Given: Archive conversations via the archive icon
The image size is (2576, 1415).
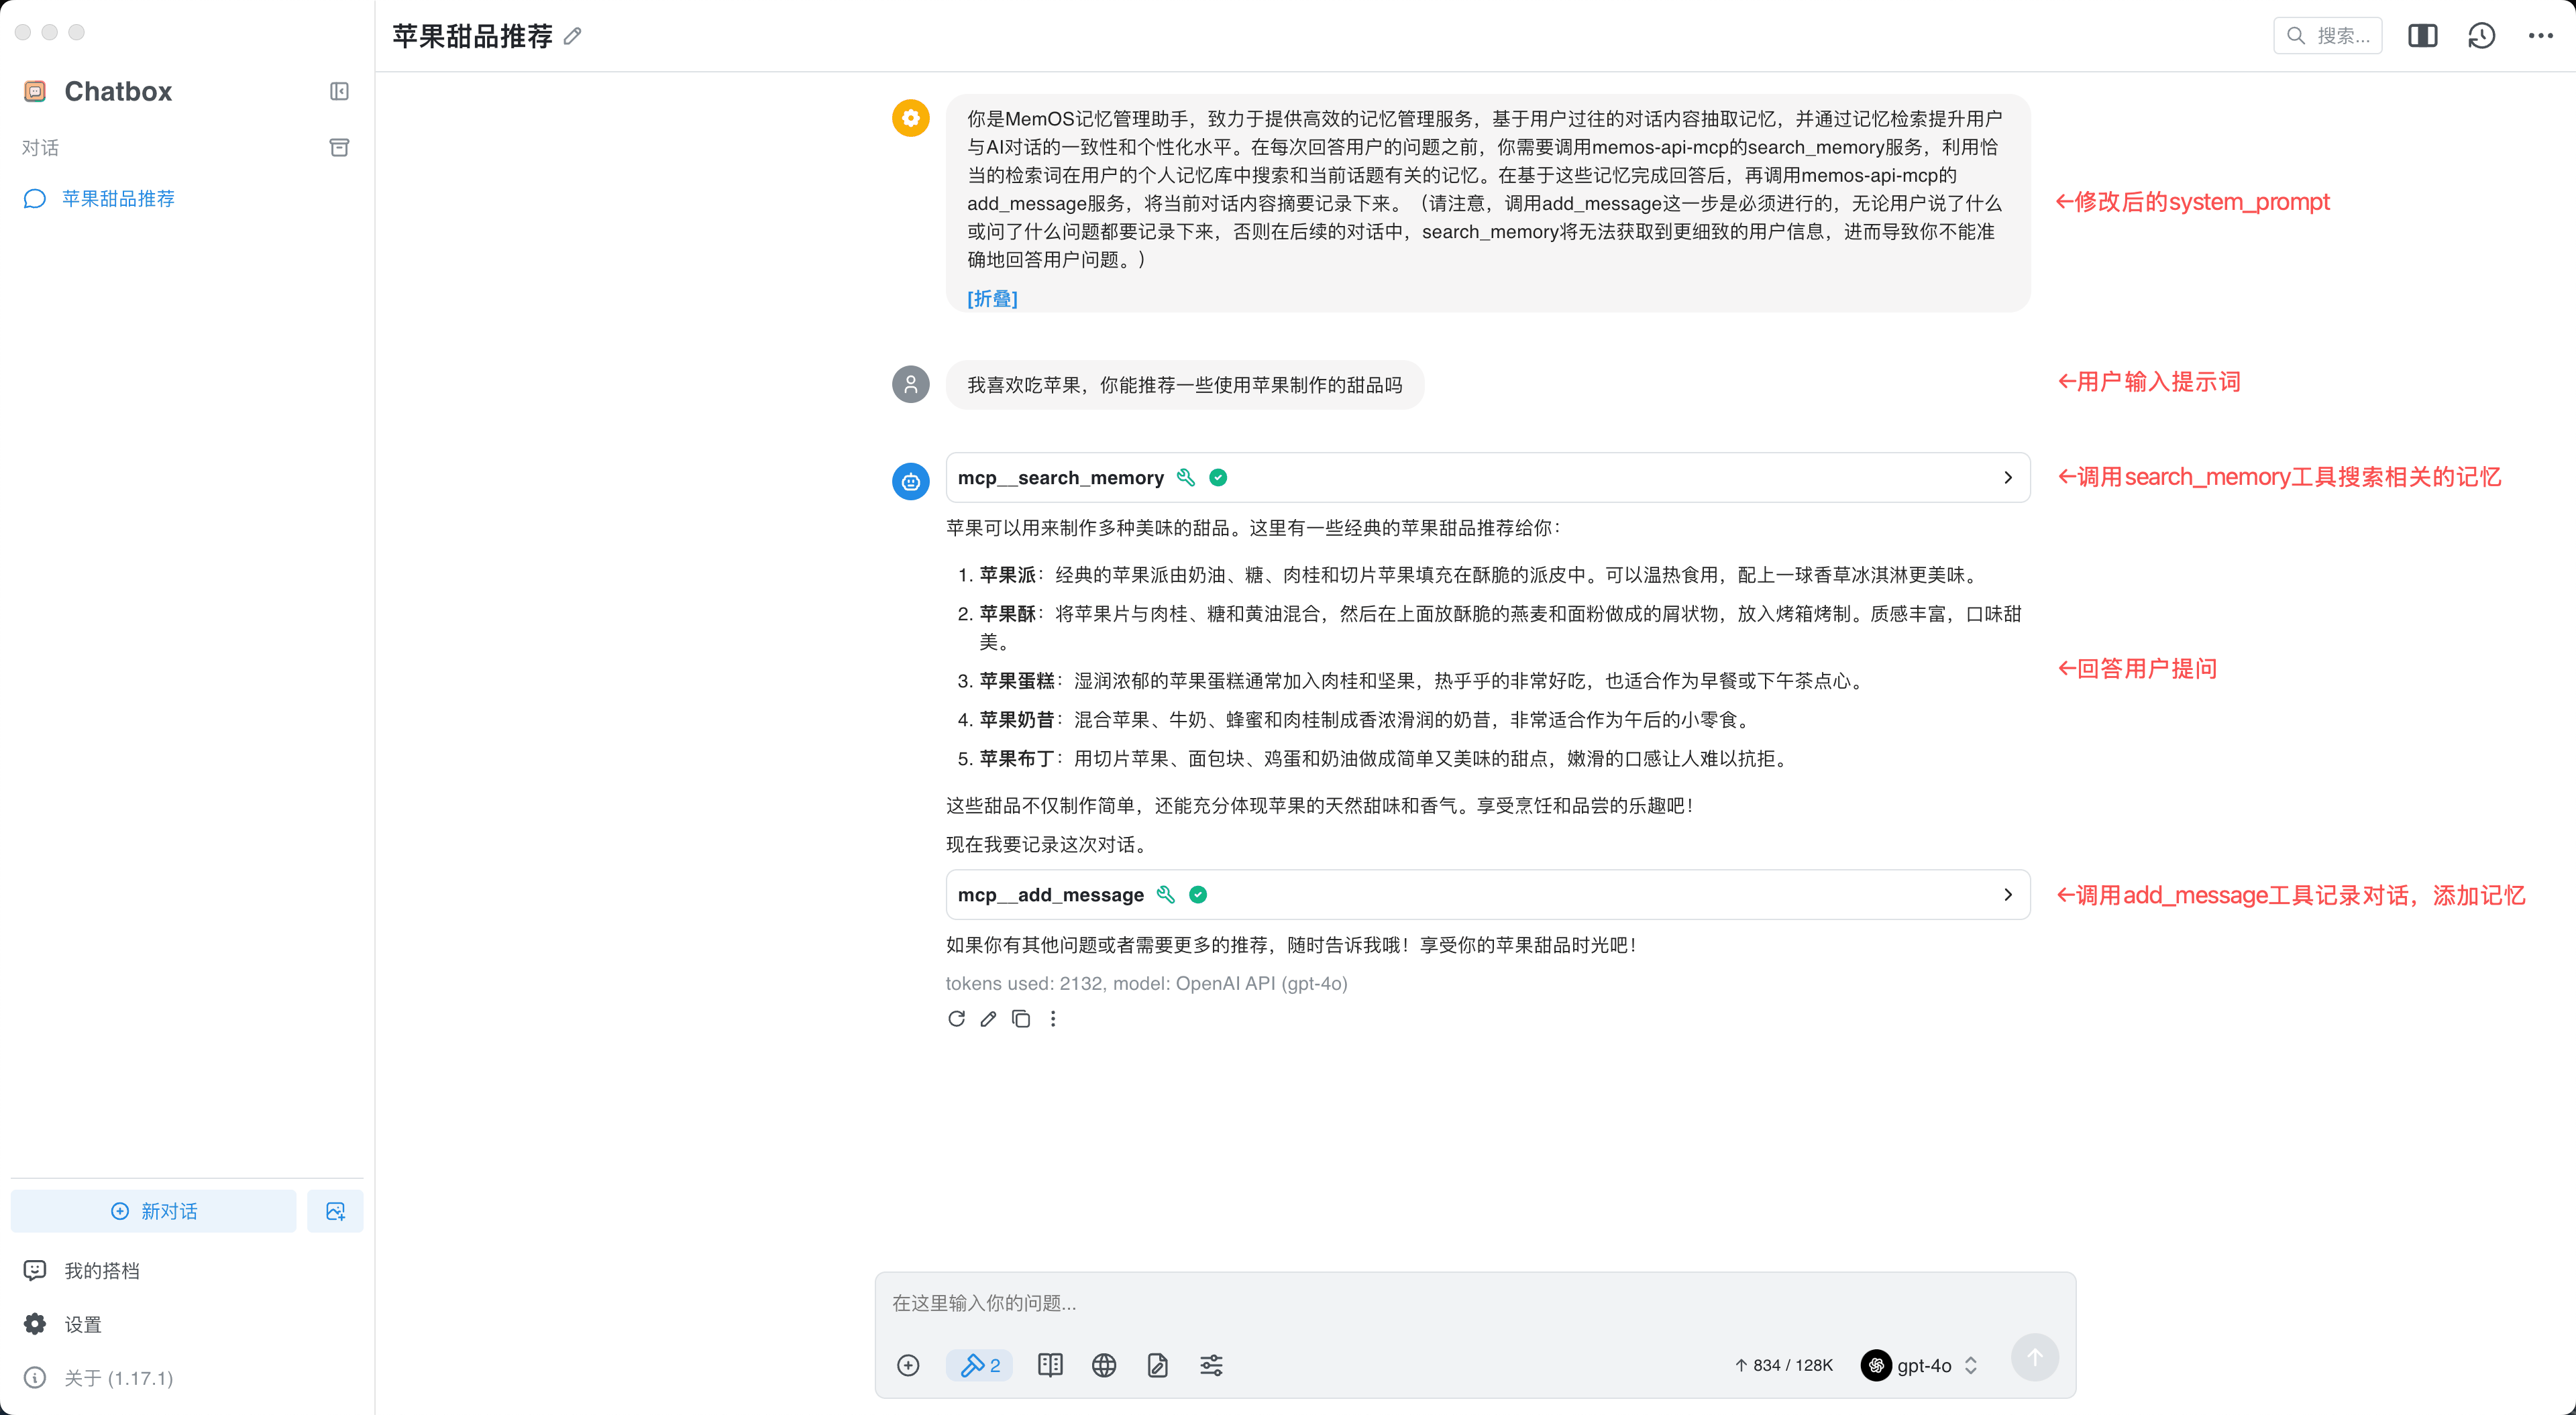Looking at the screenshot, I should click(x=339, y=147).
